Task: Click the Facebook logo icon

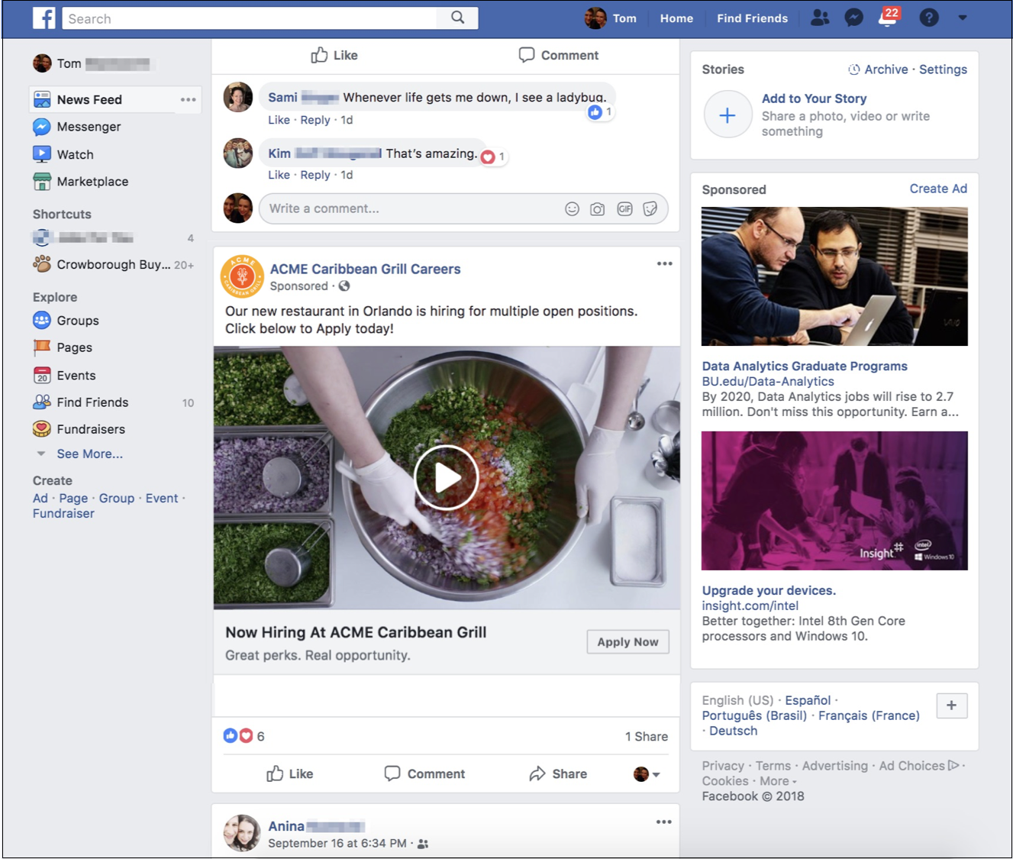Action: [x=44, y=18]
